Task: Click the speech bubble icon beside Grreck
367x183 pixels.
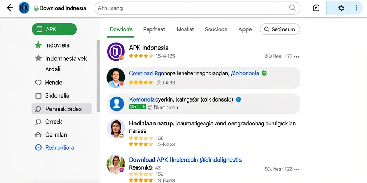Action: tap(38, 122)
